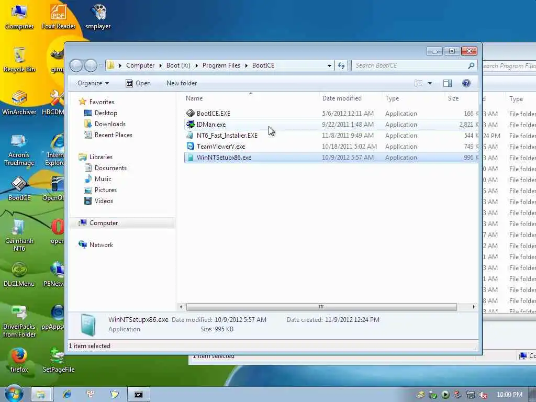
Task: Select Favorites in navigation pane
Action: point(102,102)
